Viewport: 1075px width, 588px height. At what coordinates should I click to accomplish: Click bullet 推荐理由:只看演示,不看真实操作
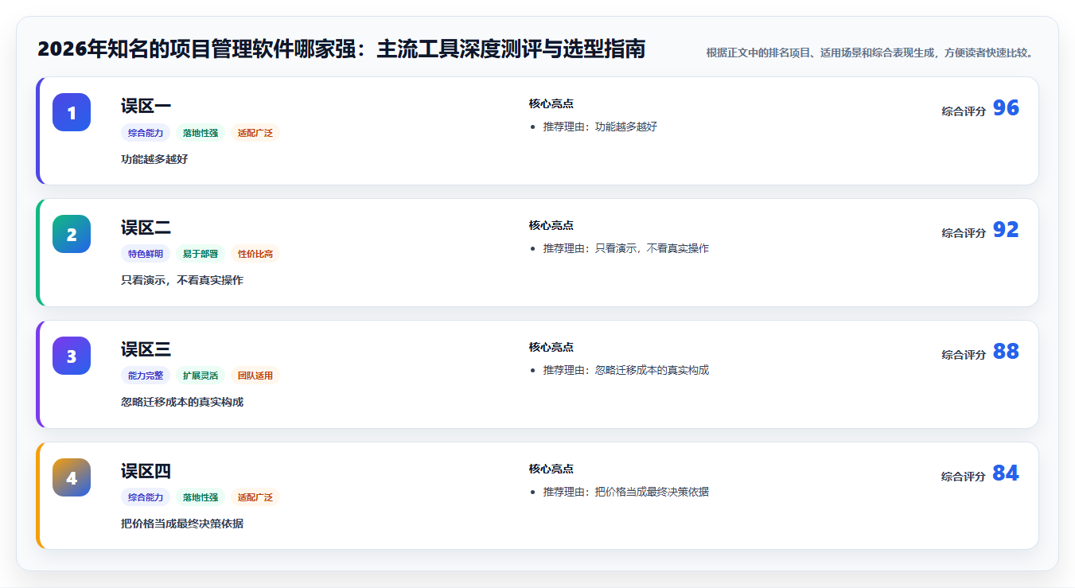(625, 248)
